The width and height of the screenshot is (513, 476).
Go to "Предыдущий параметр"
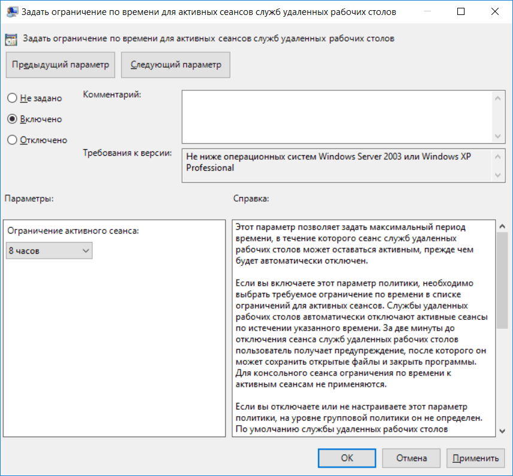point(60,65)
